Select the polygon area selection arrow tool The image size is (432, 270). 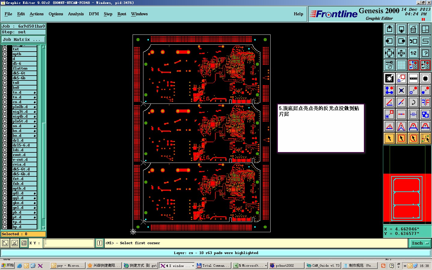pyautogui.click(x=413, y=138)
